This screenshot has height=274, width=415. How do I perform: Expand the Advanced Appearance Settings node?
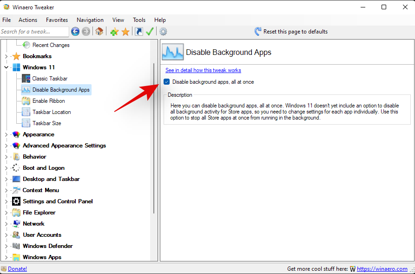[7, 146]
